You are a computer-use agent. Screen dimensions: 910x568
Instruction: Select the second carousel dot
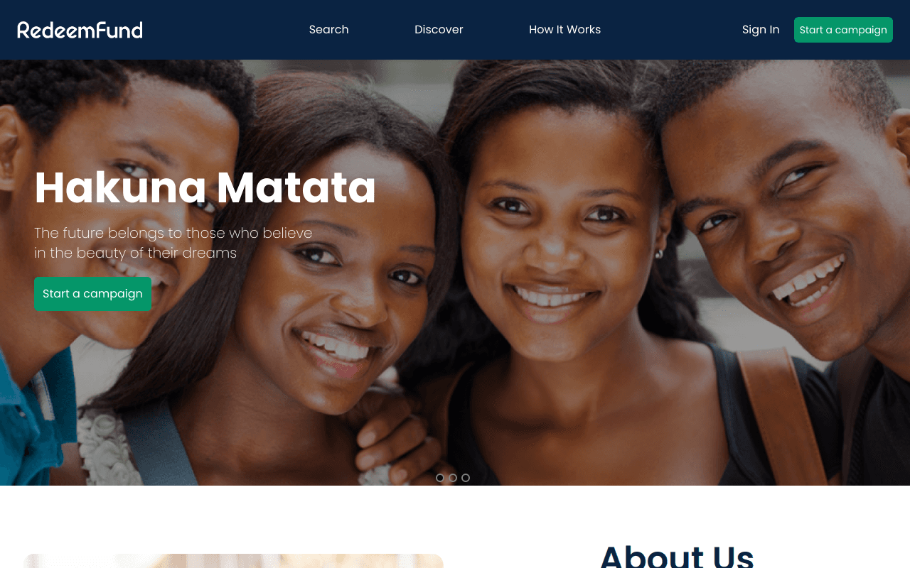click(453, 478)
